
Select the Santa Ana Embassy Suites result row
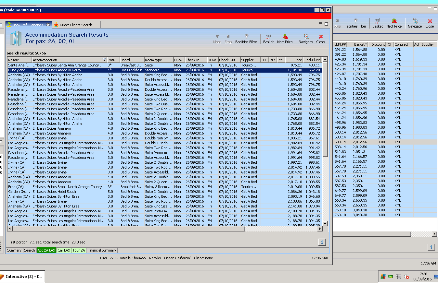click(65, 65)
